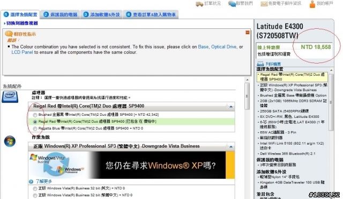Click 65W AC adapter summary item
The width and height of the screenshot is (343, 199).
coord(278,132)
